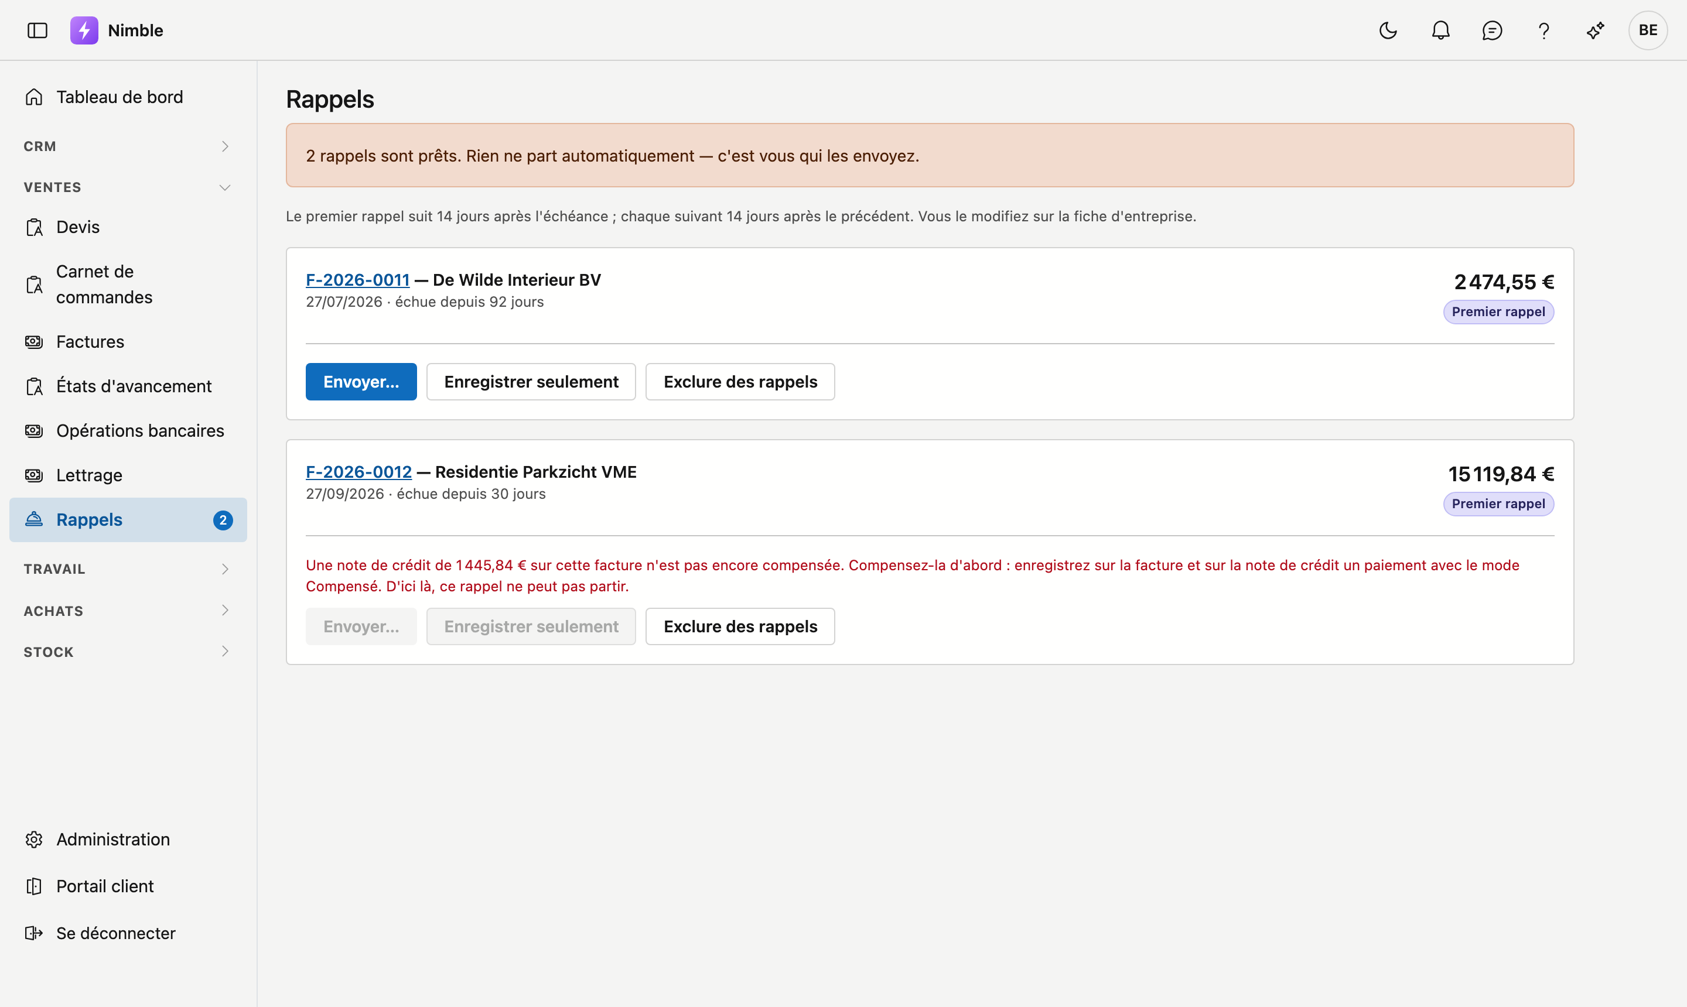Click the AI sparkle icon
This screenshot has width=1687, height=1007.
tap(1596, 30)
